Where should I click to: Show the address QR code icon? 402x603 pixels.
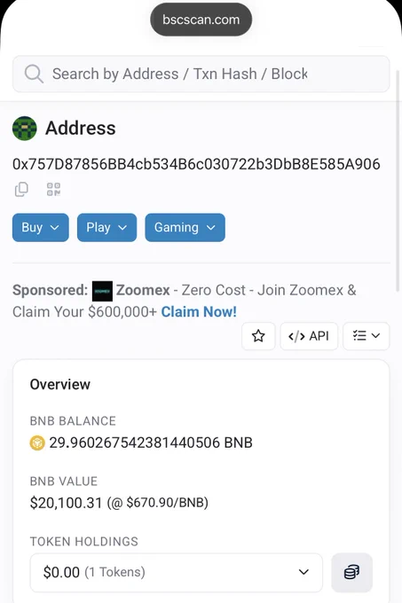[x=53, y=189]
